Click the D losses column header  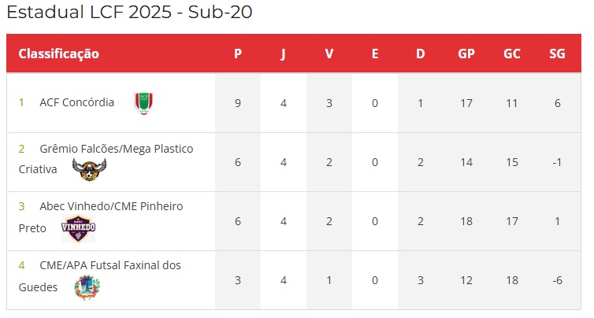click(421, 54)
